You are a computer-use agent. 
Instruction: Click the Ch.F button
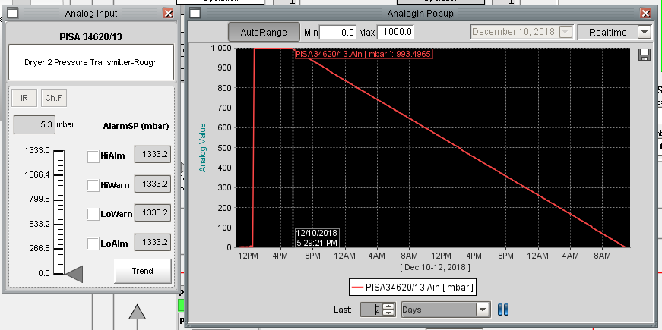(54, 98)
